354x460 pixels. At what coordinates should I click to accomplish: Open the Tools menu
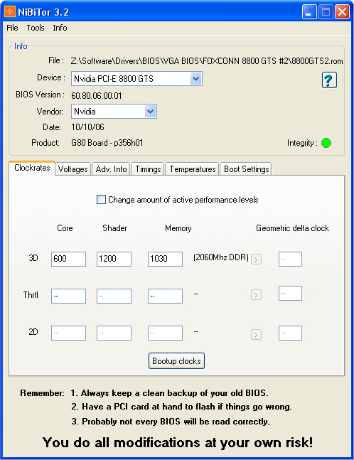coord(36,28)
